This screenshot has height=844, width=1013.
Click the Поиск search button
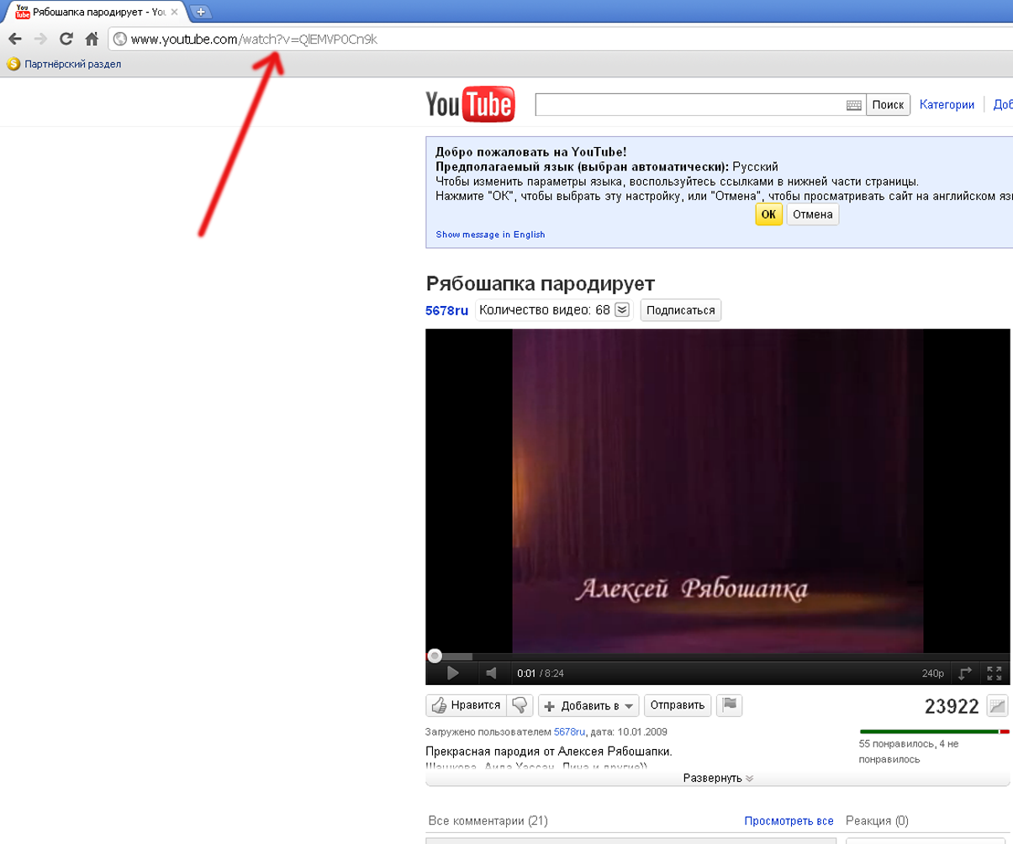[888, 105]
